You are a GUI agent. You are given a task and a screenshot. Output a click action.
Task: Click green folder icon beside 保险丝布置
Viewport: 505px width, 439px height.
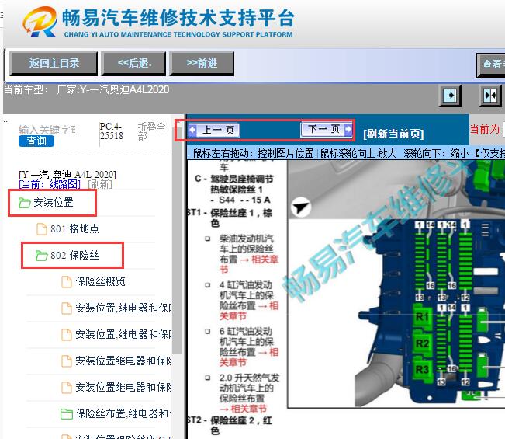point(67,414)
